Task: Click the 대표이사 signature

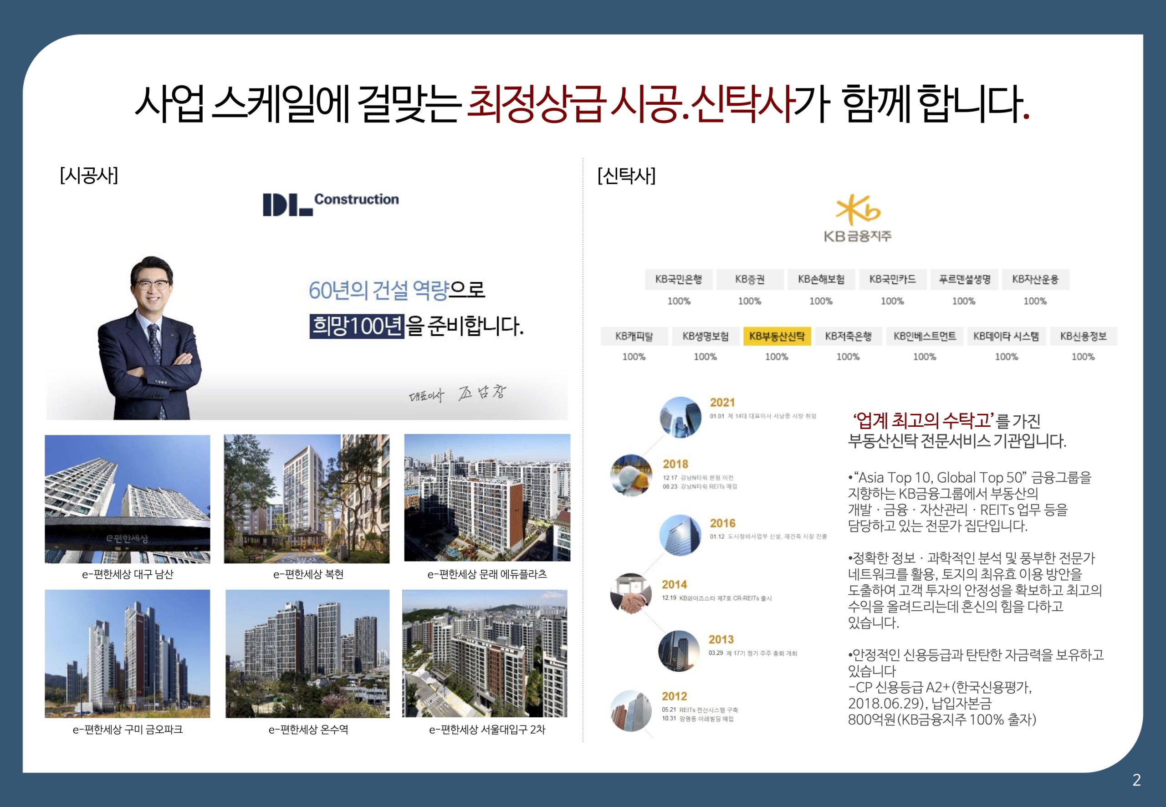Action: tap(457, 393)
